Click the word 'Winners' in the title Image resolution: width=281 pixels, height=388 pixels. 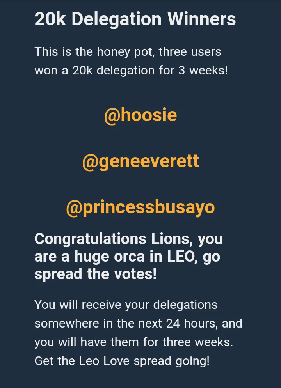[201, 19]
